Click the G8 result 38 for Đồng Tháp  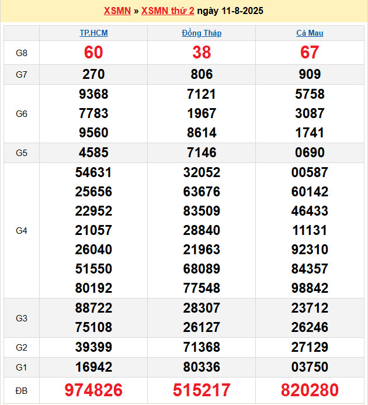tap(202, 53)
